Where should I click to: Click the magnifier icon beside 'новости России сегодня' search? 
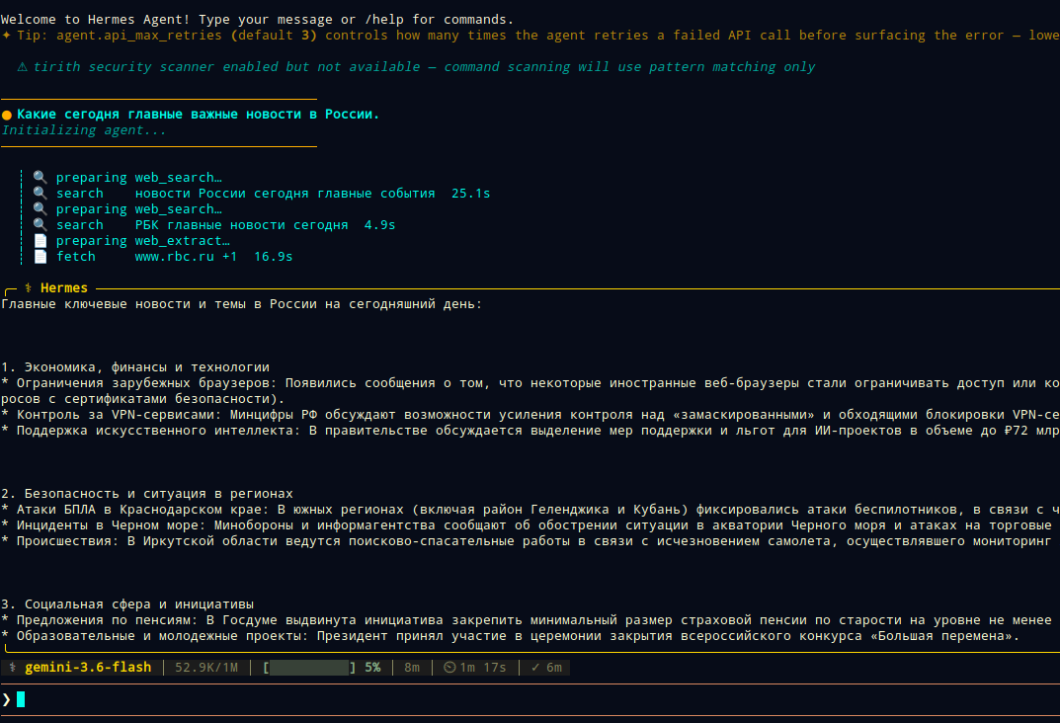pos(41,194)
